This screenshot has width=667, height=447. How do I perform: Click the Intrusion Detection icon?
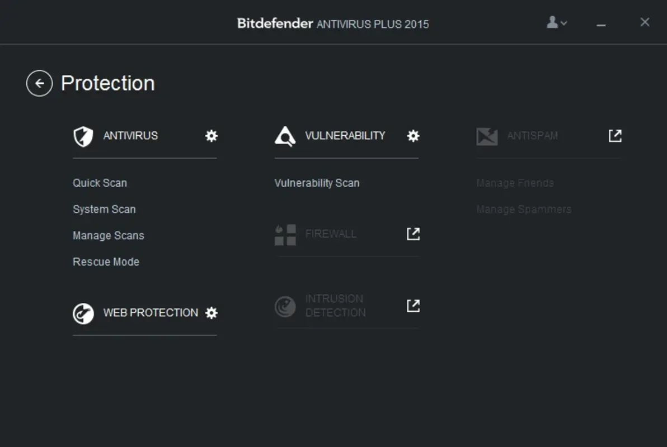285,306
